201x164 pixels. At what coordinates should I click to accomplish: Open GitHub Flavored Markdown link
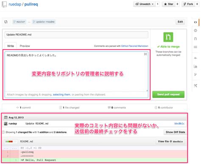pos(134,46)
